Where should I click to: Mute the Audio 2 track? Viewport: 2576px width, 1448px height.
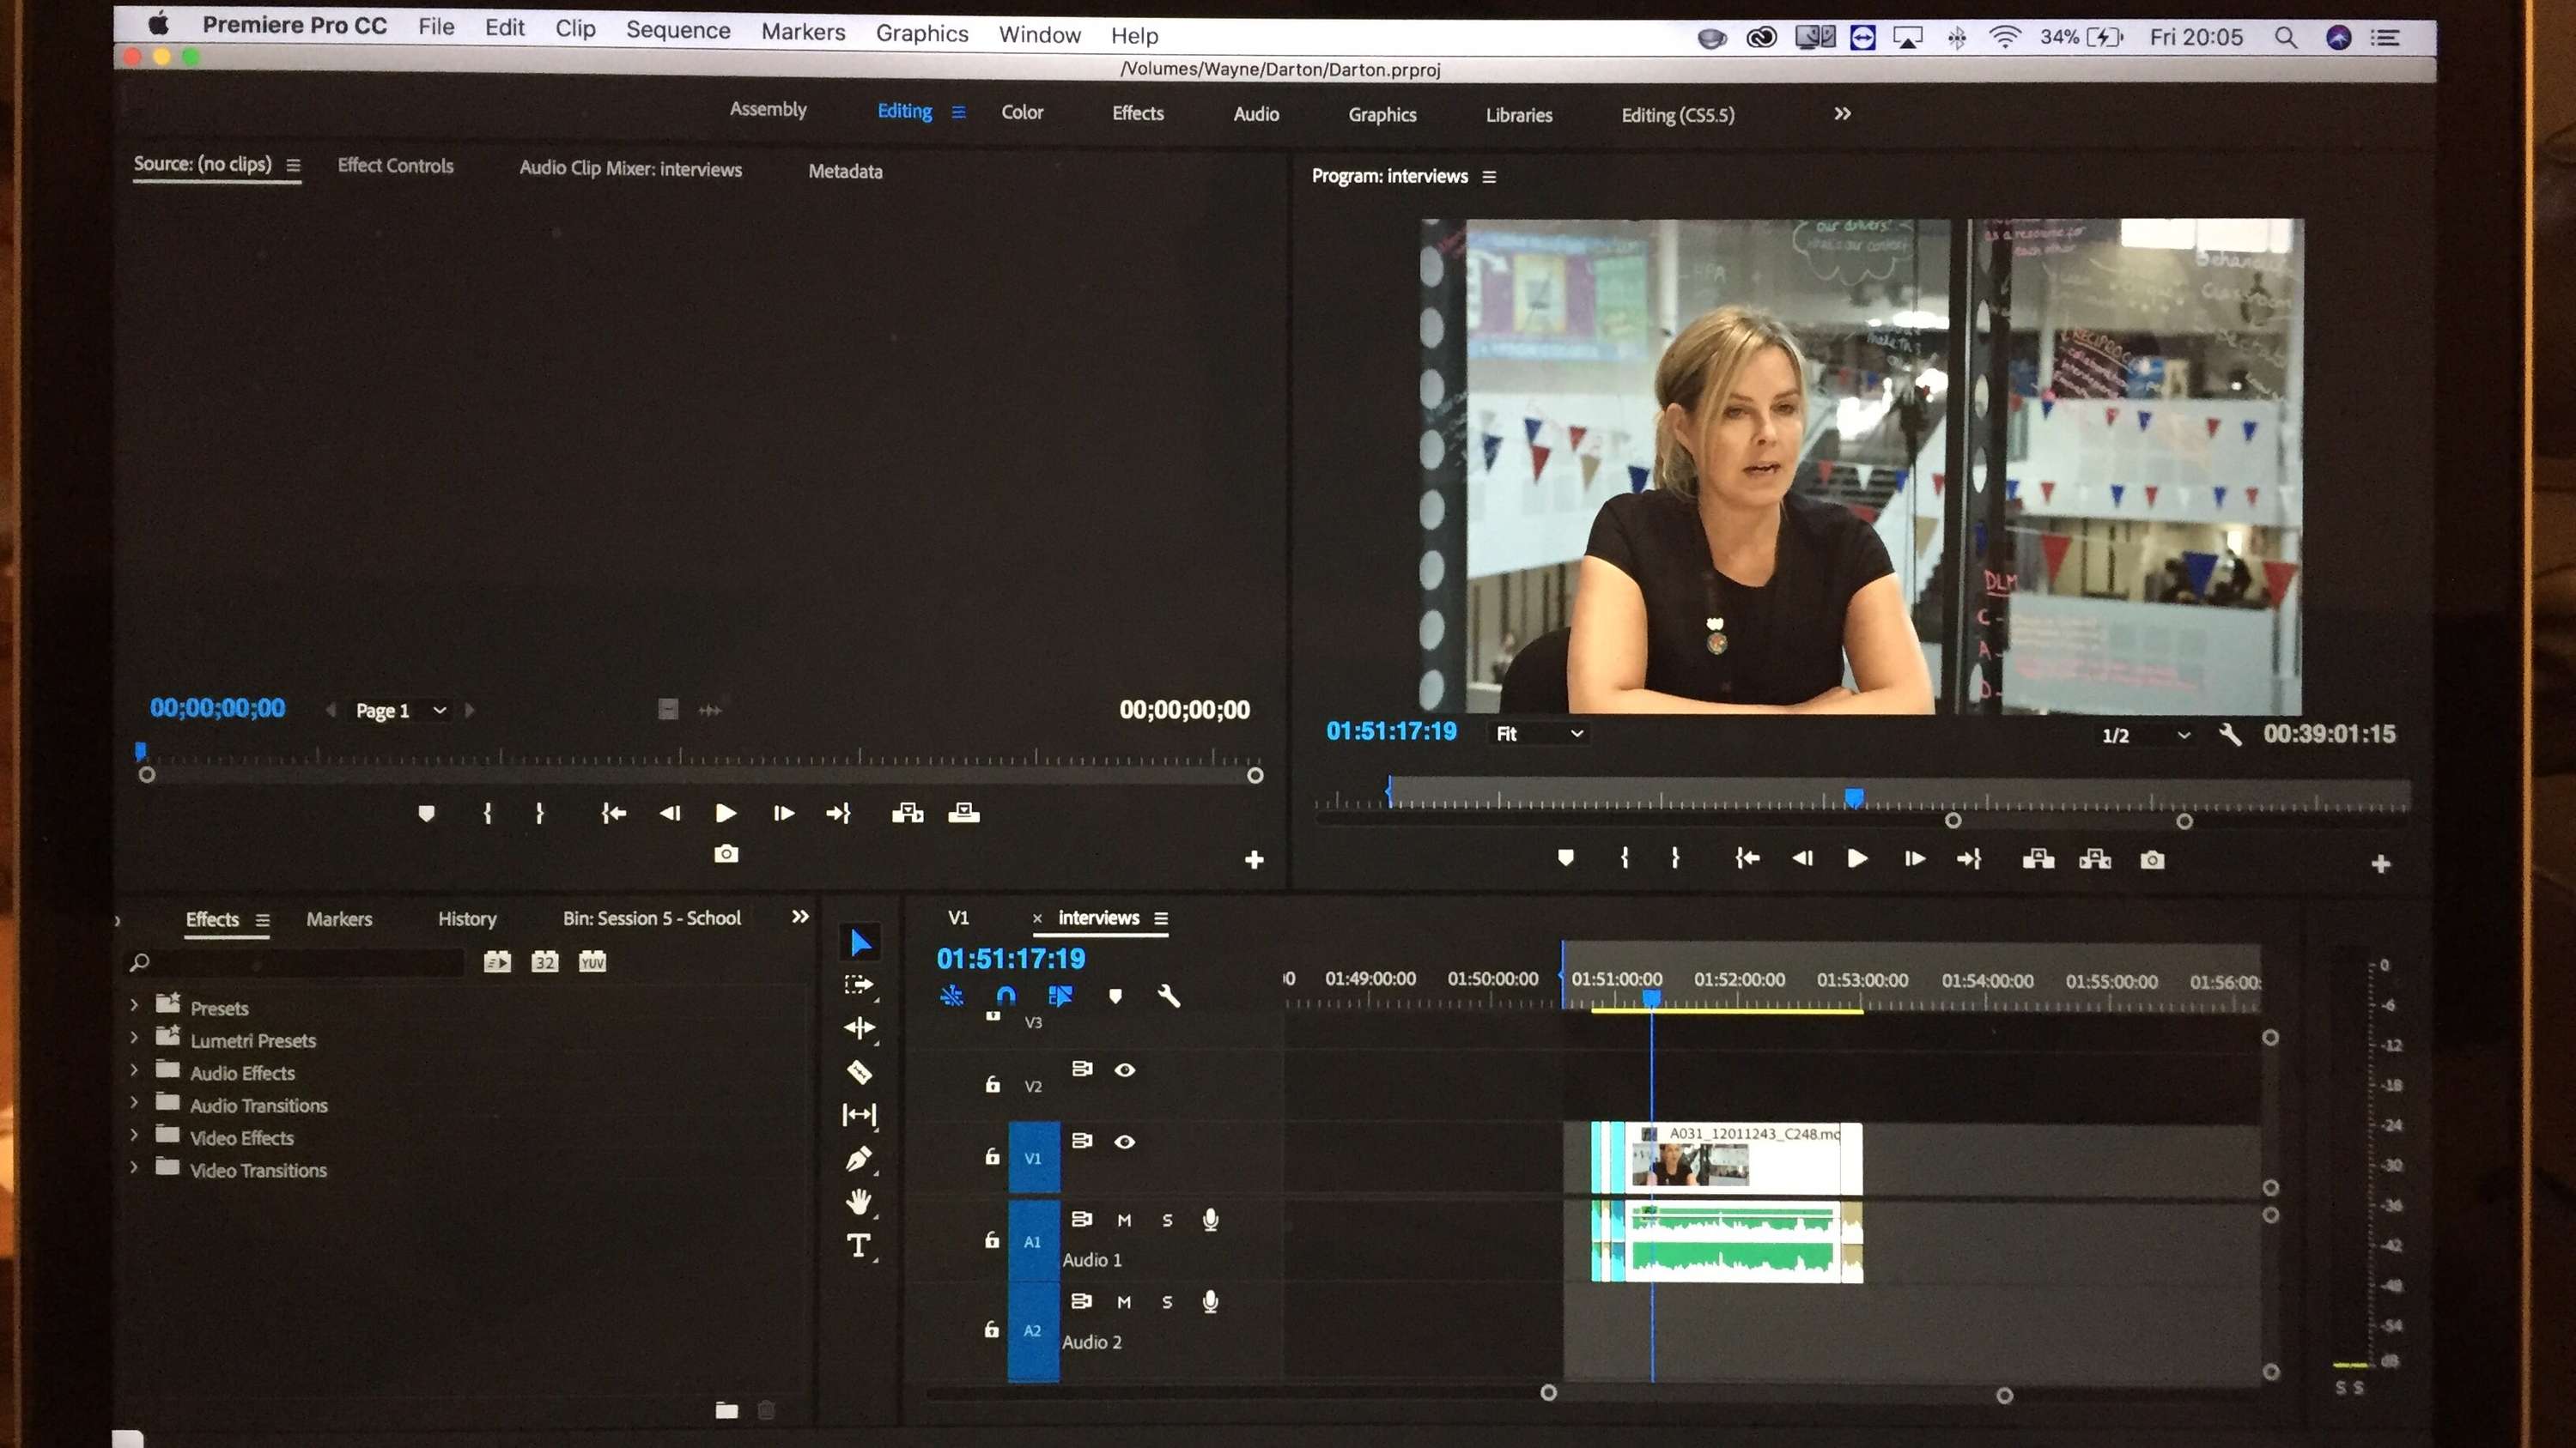pyautogui.click(x=1124, y=1302)
